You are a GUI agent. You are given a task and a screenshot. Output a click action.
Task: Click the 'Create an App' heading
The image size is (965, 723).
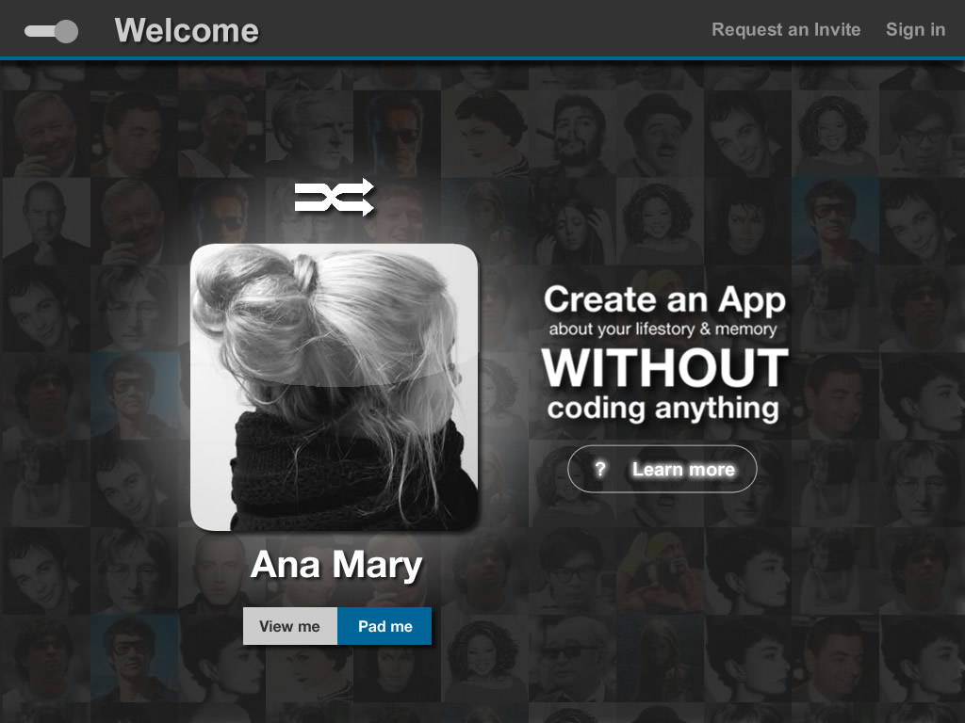[664, 299]
